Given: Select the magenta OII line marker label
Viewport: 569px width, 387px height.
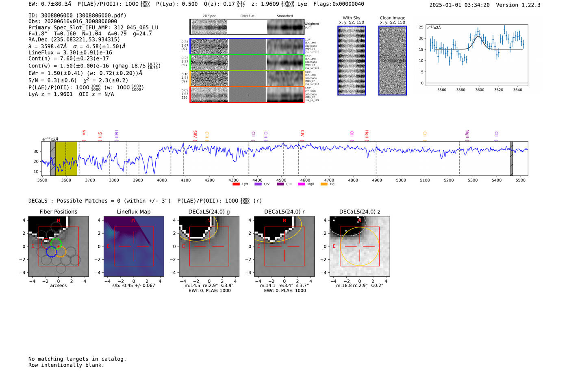Looking at the screenshot, I should [x=352, y=134].
